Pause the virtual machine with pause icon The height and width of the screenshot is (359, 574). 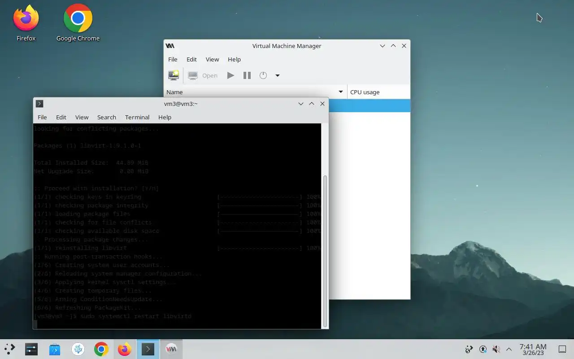coord(247,75)
